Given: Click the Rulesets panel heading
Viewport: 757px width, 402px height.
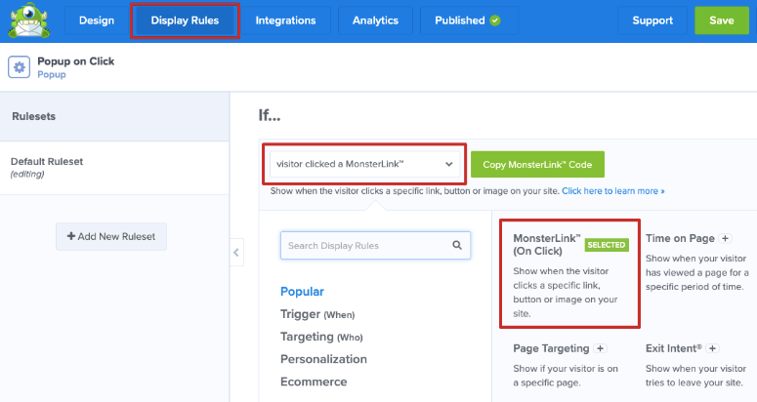Looking at the screenshot, I should click(34, 116).
